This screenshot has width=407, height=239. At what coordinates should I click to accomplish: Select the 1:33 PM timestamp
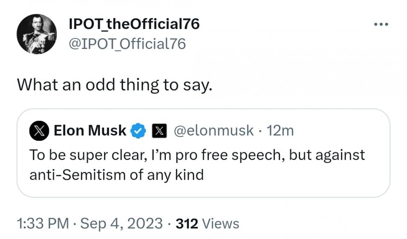(x=43, y=223)
